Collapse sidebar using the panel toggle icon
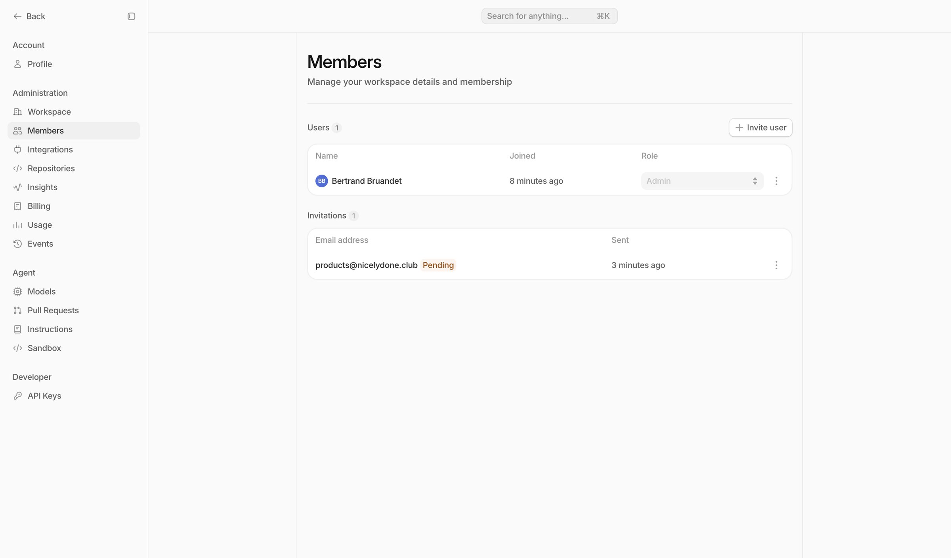This screenshot has width=951, height=558. coord(131,16)
